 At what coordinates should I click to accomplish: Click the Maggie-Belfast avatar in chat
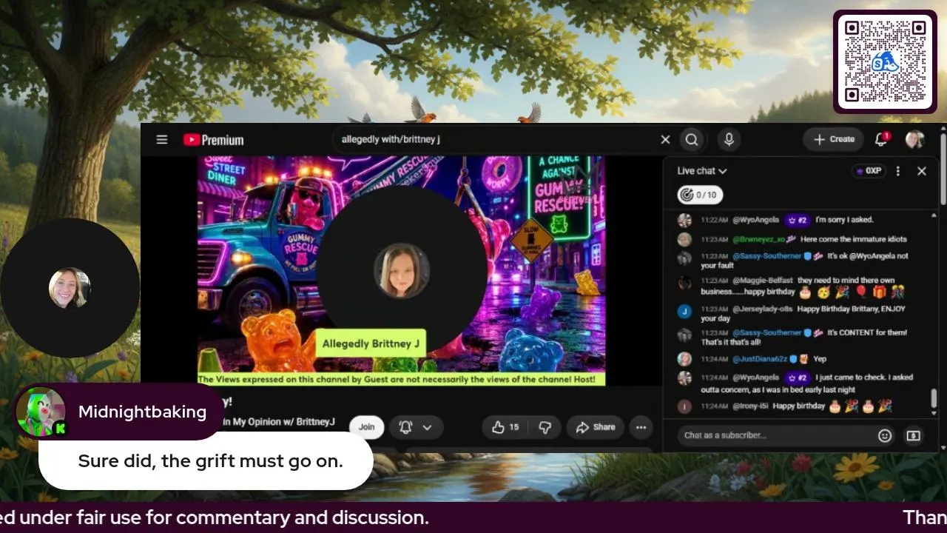684,284
